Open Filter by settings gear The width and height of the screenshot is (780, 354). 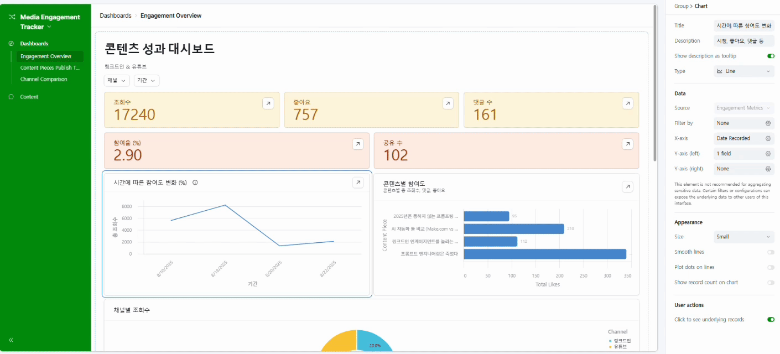pos(768,123)
